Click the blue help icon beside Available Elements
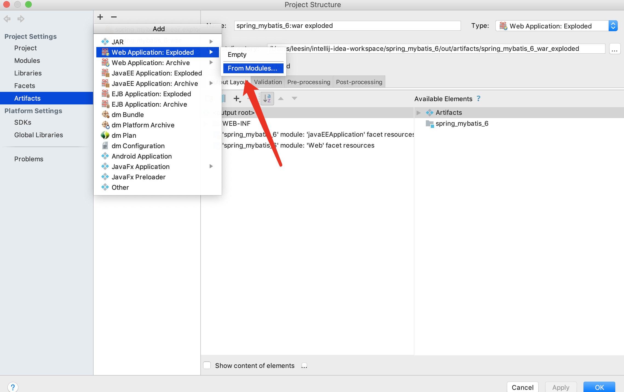Image resolution: width=624 pixels, height=392 pixels. coord(478,99)
